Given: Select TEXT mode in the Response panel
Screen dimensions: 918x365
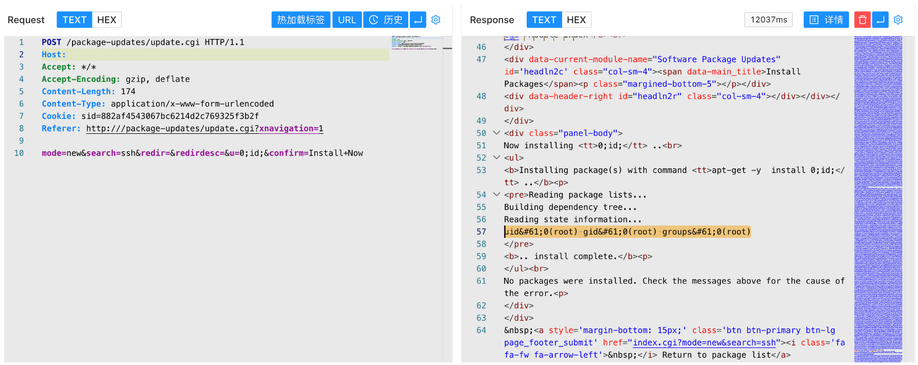Looking at the screenshot, I should [544, 20].
